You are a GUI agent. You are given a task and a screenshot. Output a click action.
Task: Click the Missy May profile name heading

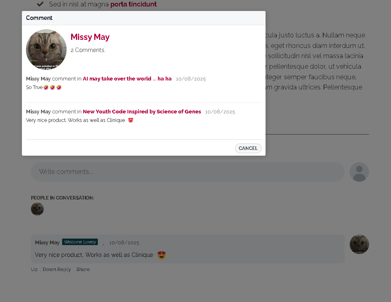point(90,37)
